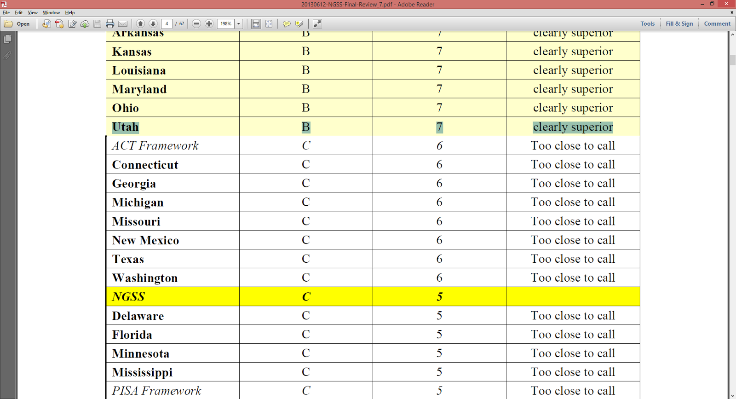Click the 'Mississippi' state name
The height and width of the screenshot is (399, 736).
(143, 372)
